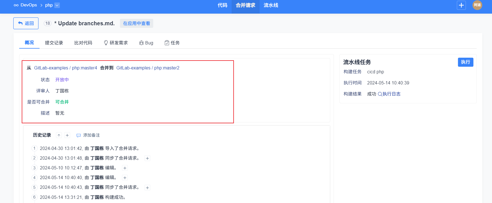The height and width of the screenshot is (203, 492).
Task: Expand details of history record 2
Action: pos(148,158)
